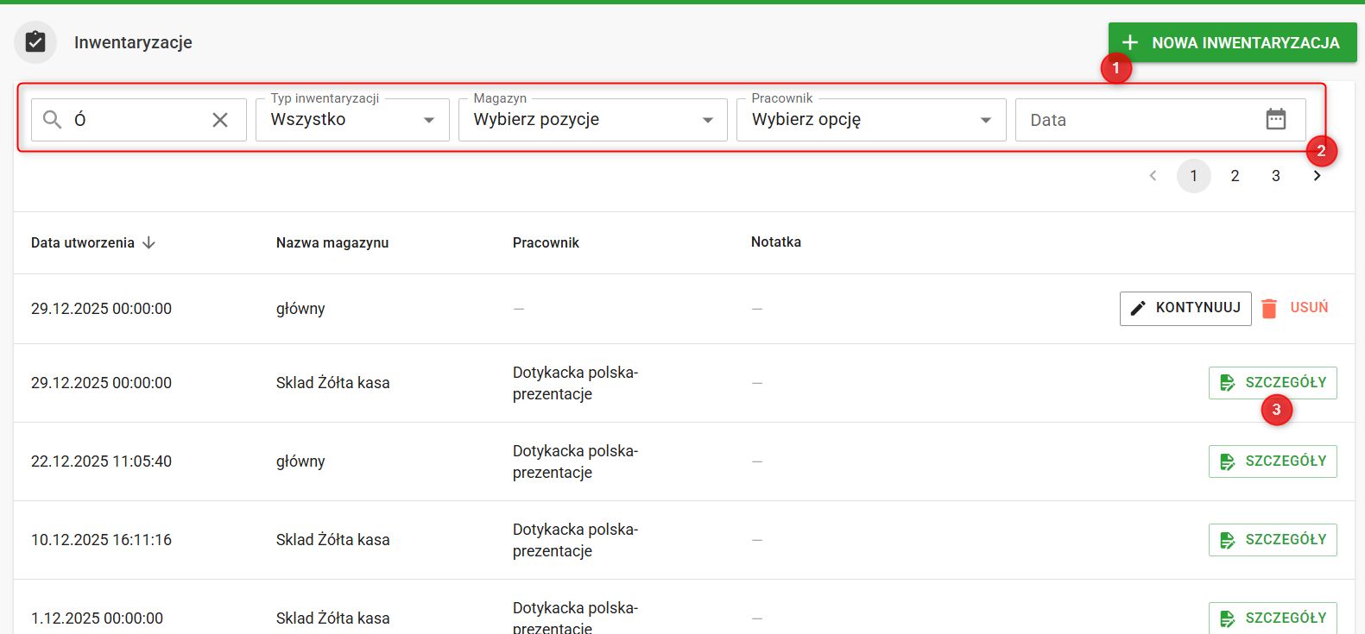Open SZCZEGÓŁY for 22.12.2025 inventory
The height and width of the screenshot is (634, 1365).
[x=1273, y=461]
